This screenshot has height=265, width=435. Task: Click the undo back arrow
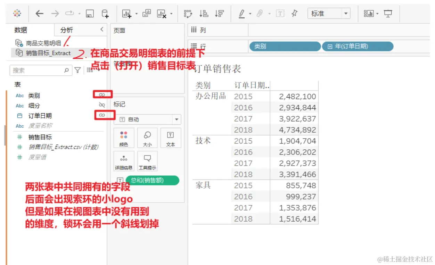point(40,14)
